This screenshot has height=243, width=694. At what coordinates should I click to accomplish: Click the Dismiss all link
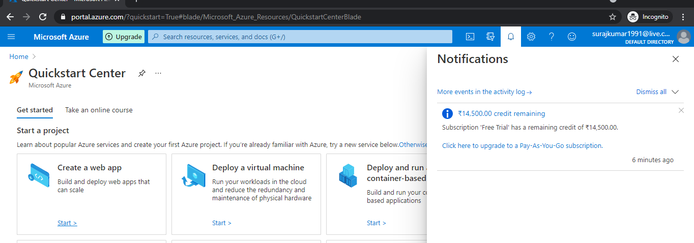pos(651,92)
